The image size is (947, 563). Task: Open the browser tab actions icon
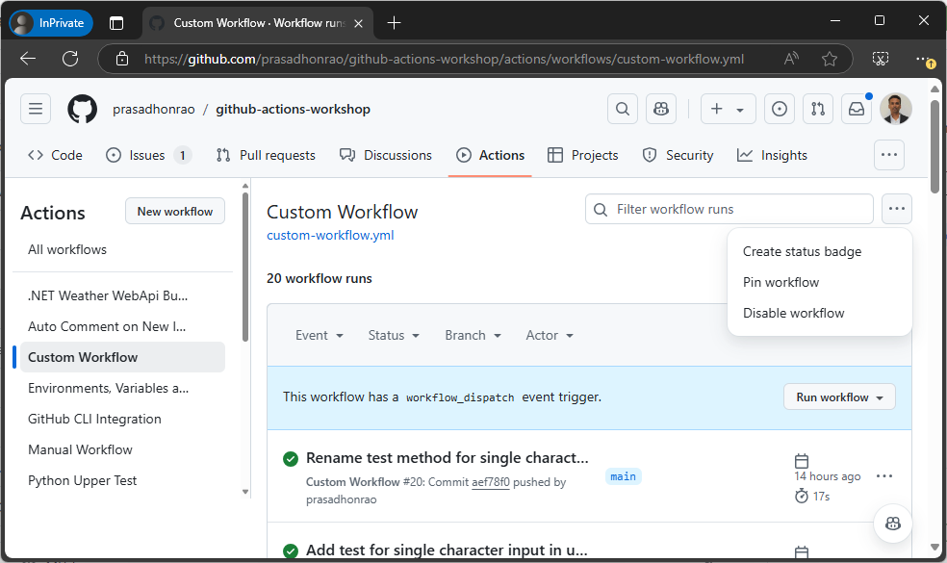point(116,23)
